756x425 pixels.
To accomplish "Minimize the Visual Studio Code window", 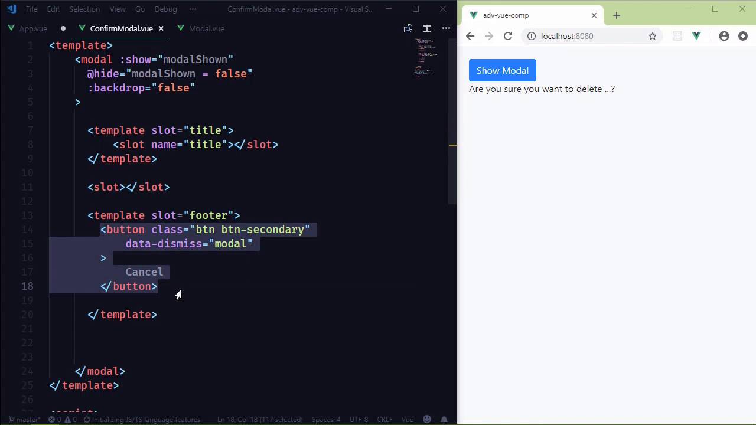I will (389, 9).
